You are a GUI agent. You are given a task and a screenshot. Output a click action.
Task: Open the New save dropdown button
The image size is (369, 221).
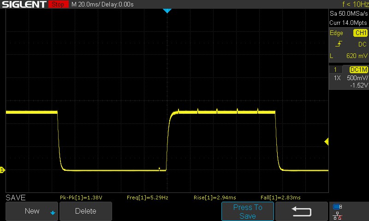[32, 211]
